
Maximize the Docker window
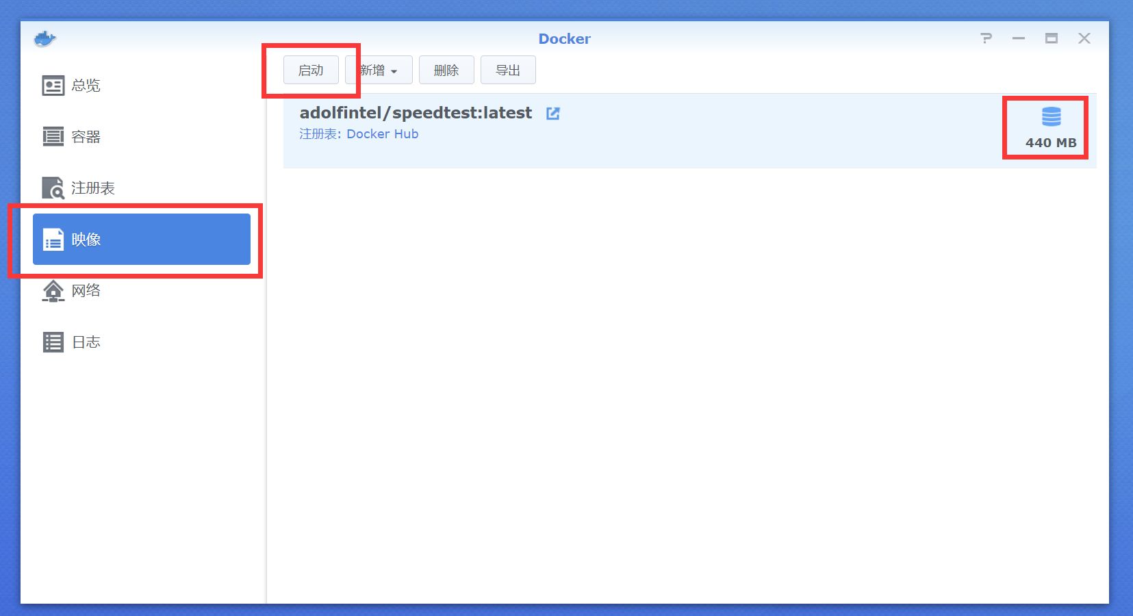click(1052, 38)
